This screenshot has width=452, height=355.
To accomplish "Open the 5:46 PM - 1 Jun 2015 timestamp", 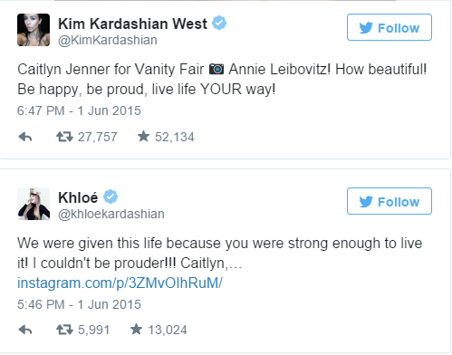I will pyautogui.click(x=79, y=304).
